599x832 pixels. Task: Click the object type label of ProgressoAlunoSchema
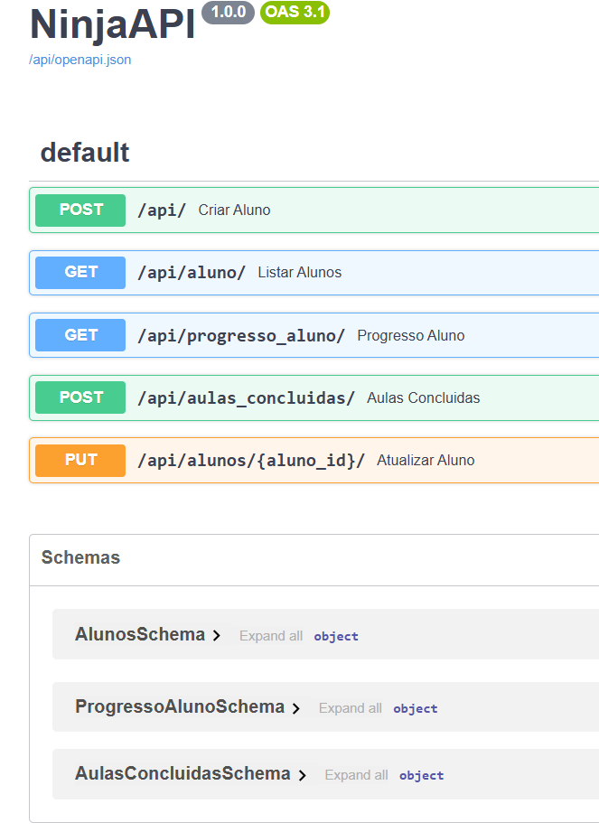pyautogui.click(x=416, y=708)
